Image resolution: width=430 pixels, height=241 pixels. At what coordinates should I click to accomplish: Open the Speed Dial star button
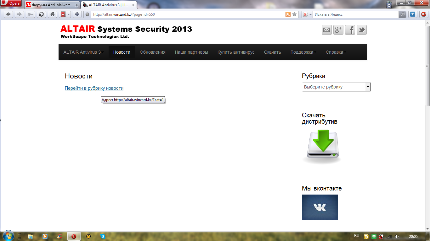(x=63, y=14)
